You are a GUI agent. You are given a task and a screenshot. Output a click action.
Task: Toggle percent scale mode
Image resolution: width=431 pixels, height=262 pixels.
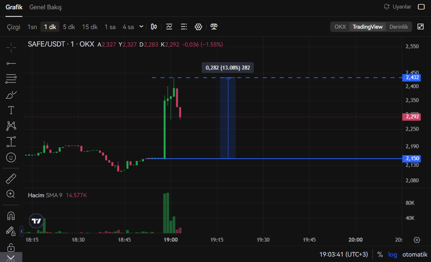tap(380, 254)
